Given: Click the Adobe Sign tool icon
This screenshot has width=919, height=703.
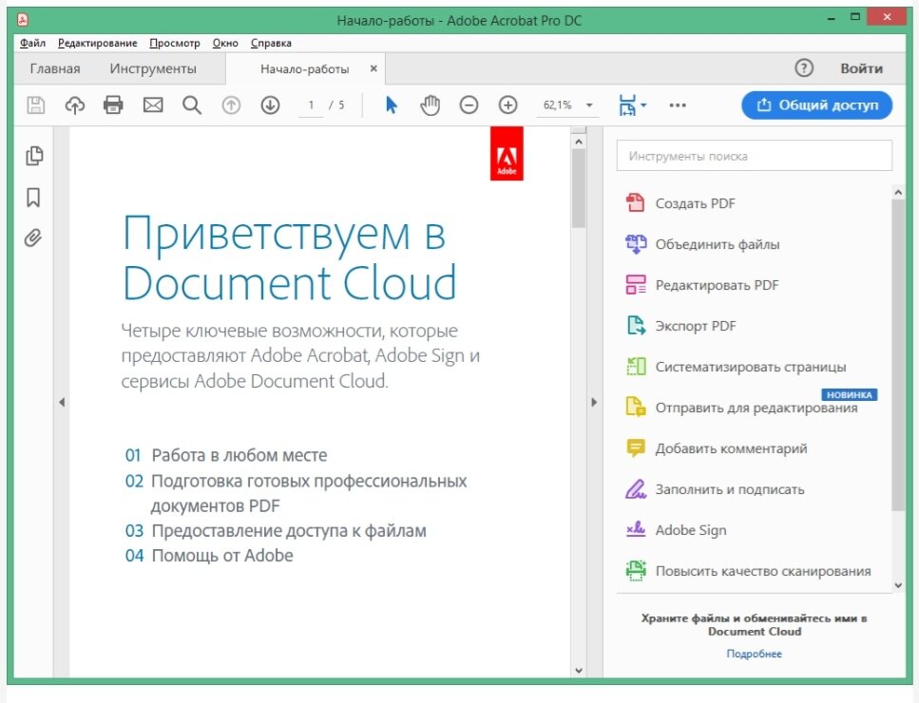Looking at the screenshot, I should pyautogui.click(x=636, y=529).
